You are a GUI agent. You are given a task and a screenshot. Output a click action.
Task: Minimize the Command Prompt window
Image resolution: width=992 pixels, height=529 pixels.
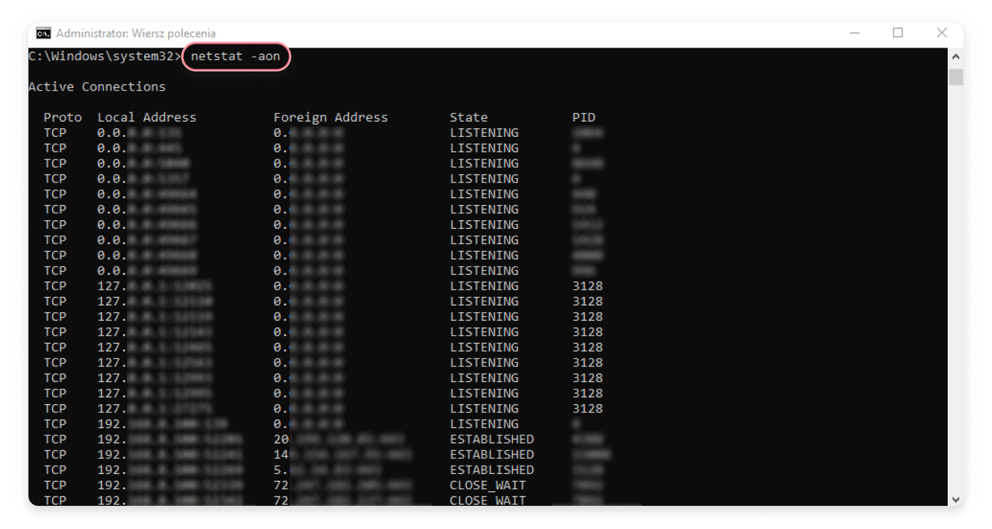point(853,33)
